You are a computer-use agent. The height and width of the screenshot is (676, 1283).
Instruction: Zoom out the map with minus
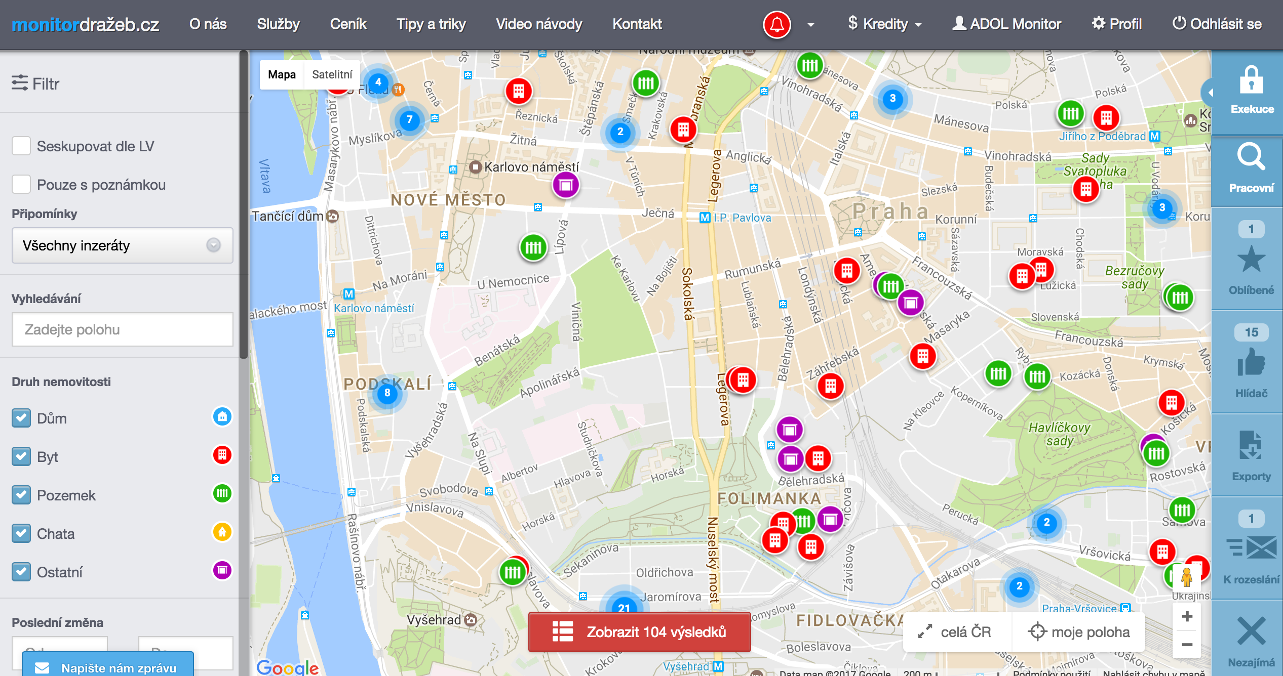(x=1187, y=645)
